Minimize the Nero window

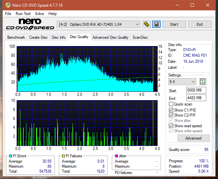(177, 5)
